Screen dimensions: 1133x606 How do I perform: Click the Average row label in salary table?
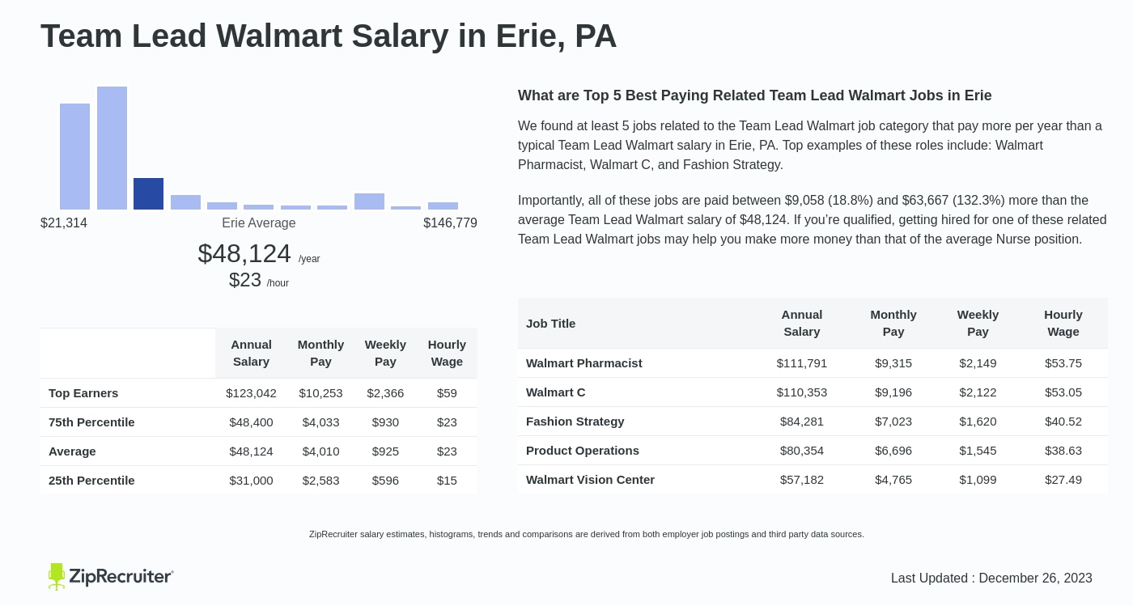72,451
